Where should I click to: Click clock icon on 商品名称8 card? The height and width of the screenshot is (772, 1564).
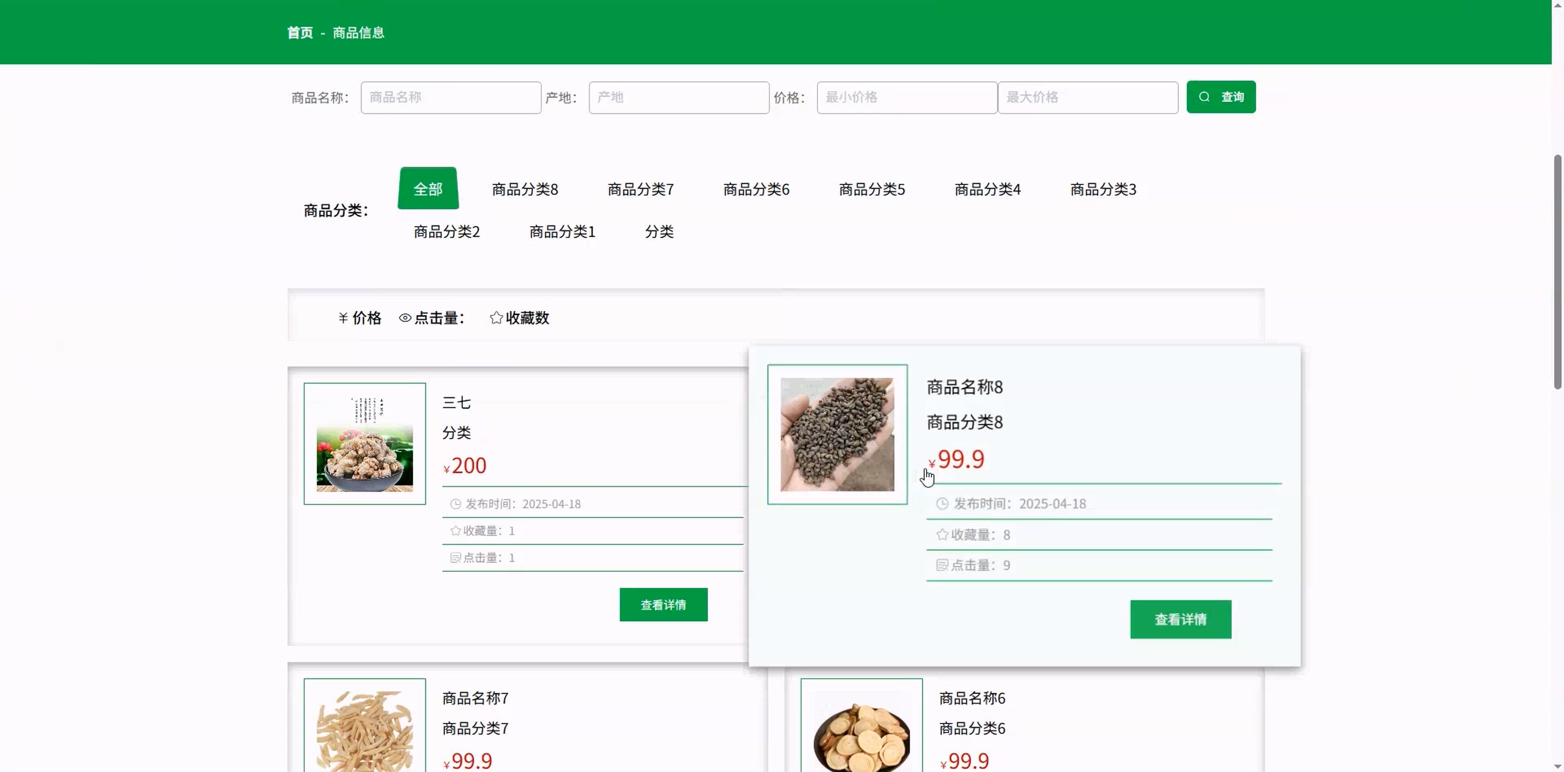(942, 504)
